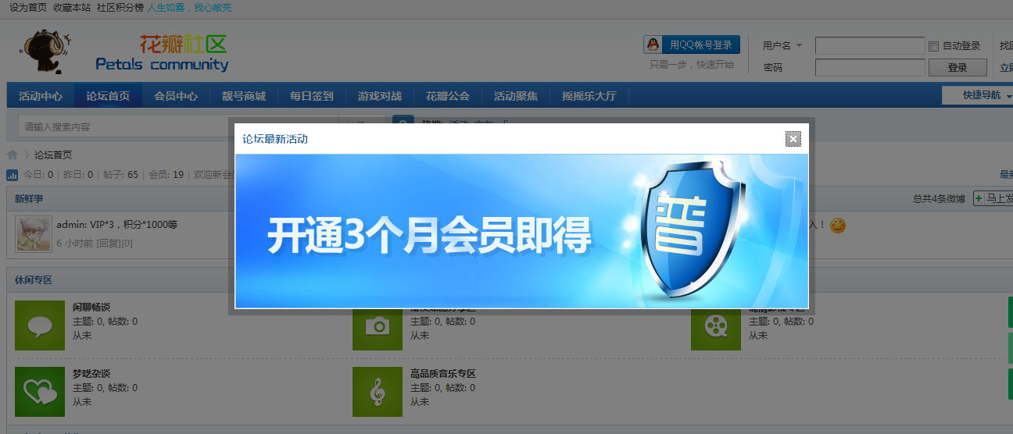Focus the 密码 password field
The image size is (1013, 434).
pos(870,67)
